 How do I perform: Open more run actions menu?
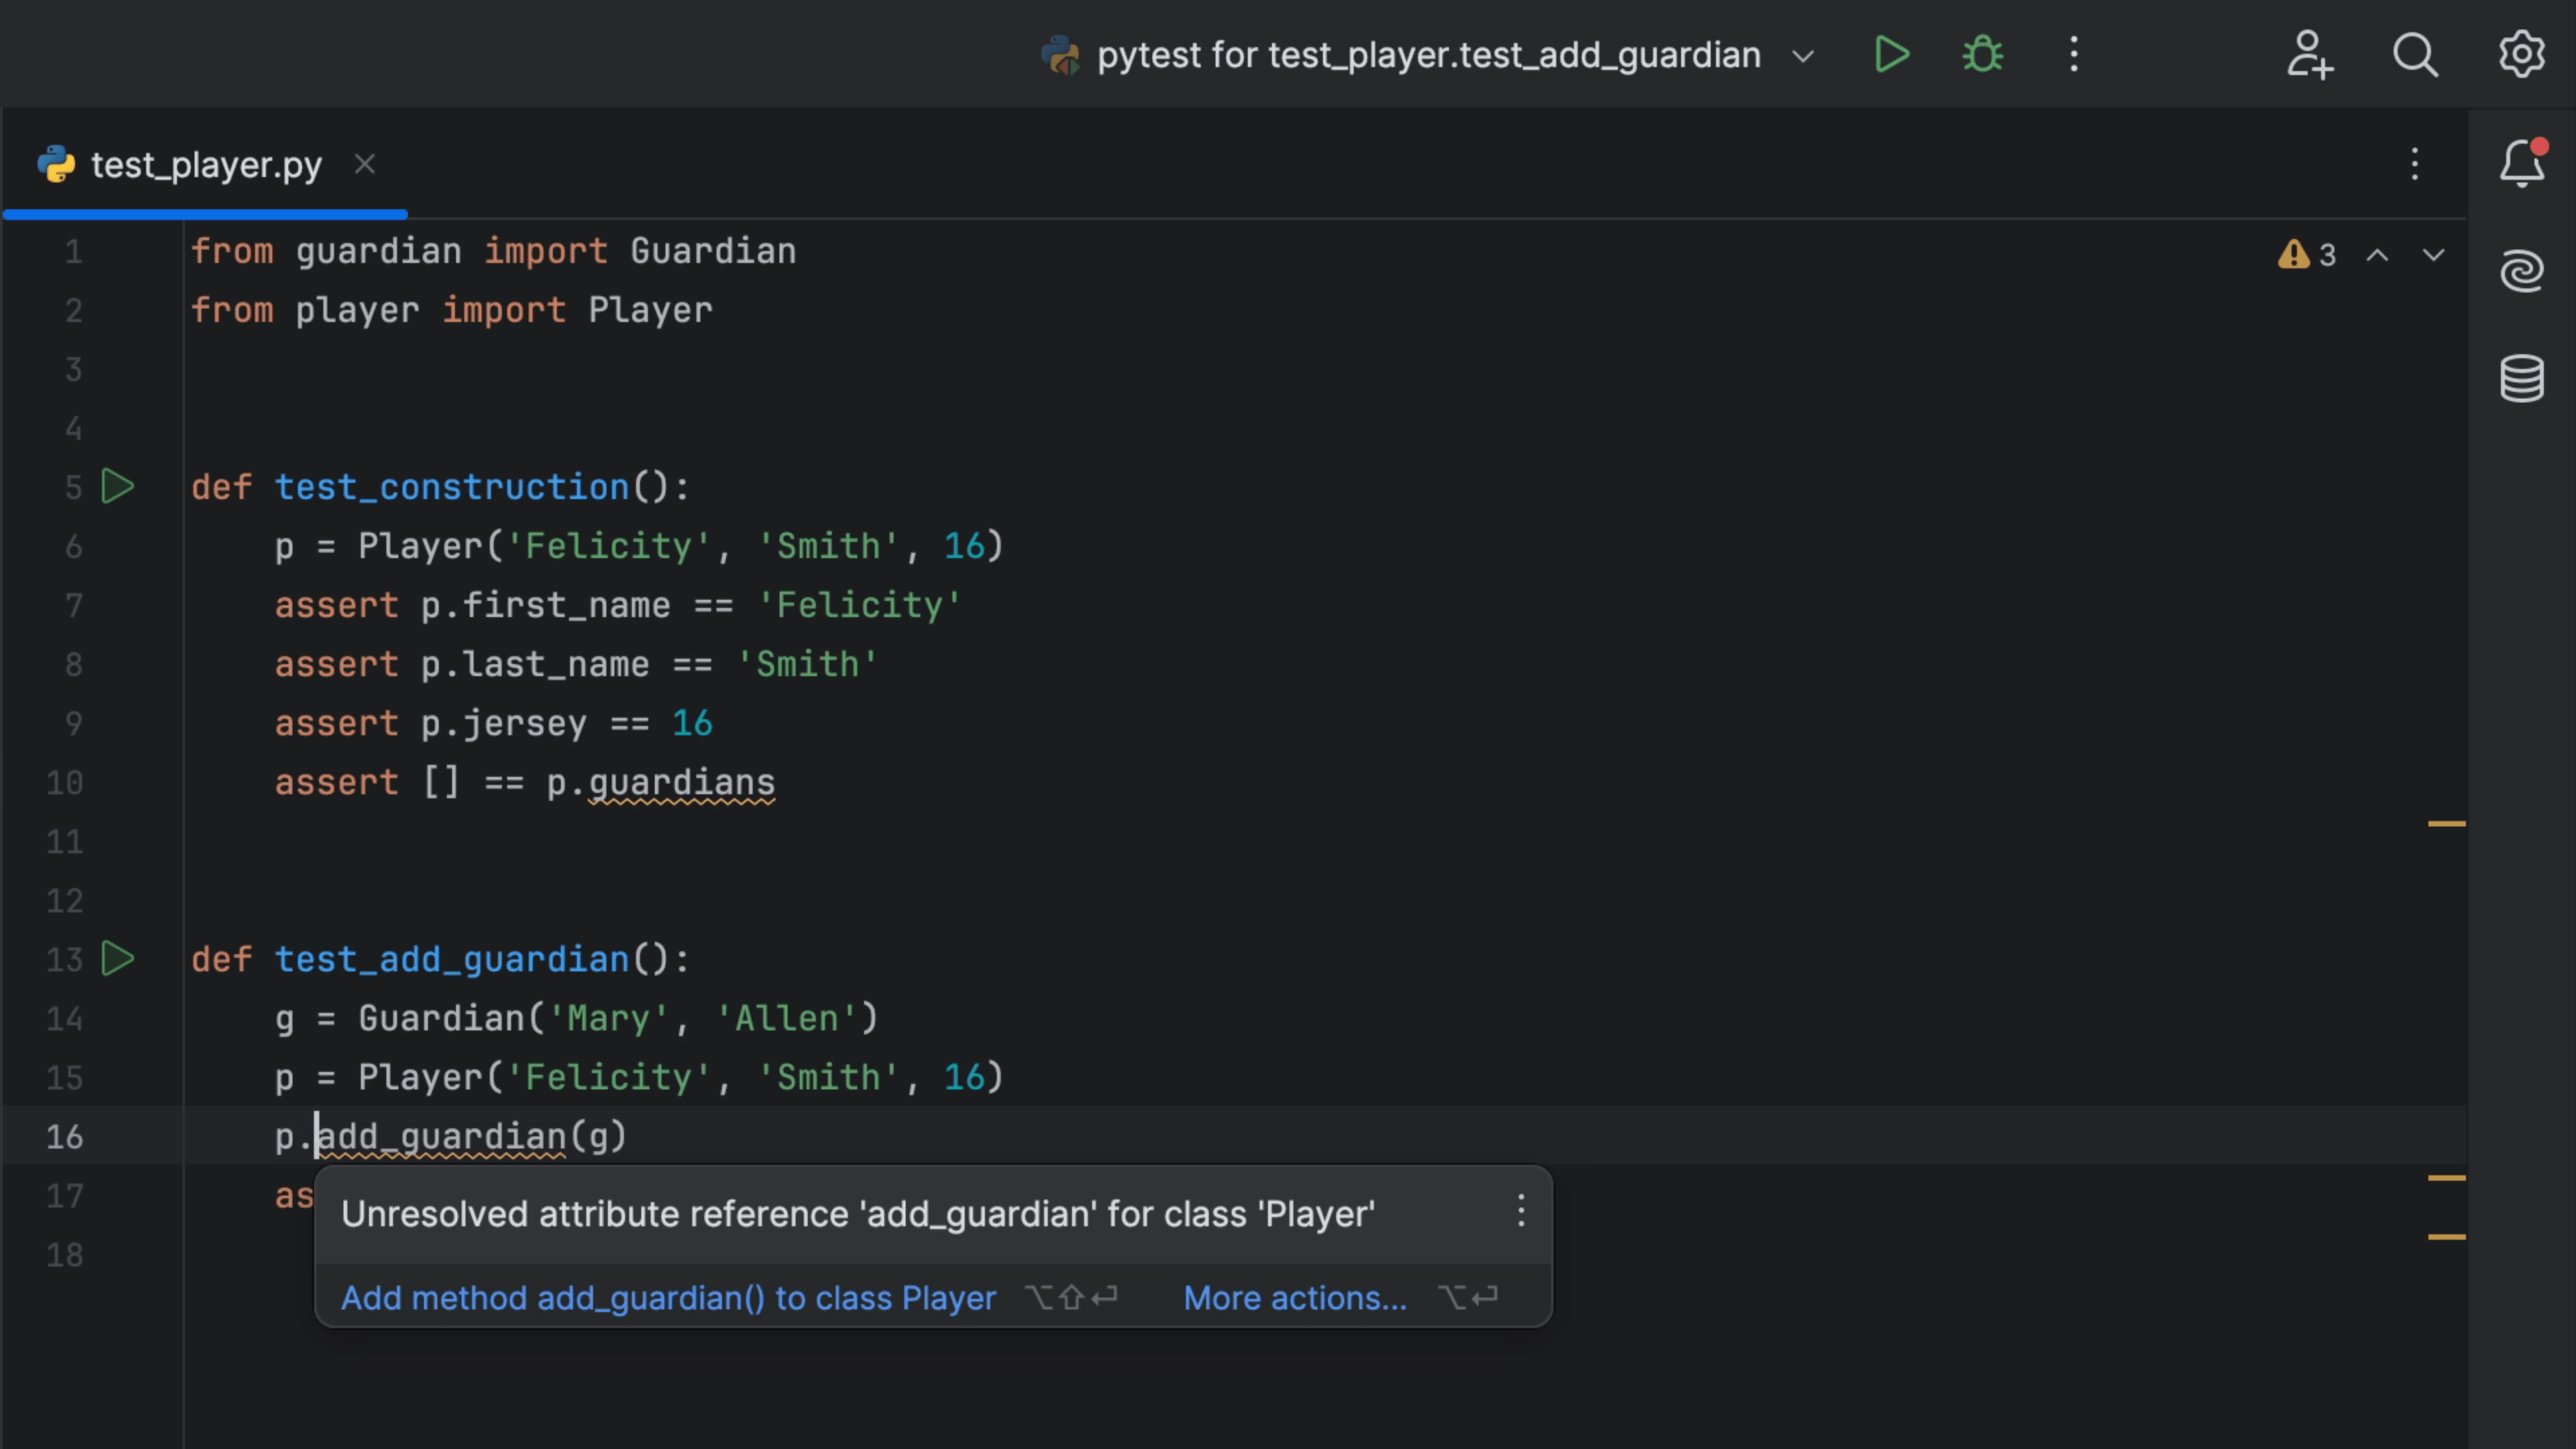(x=2074, y=55)
